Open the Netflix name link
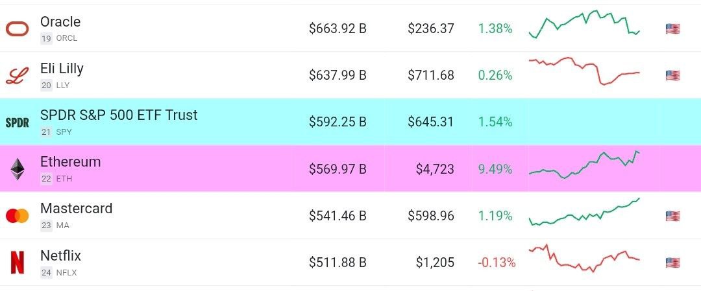701x291 pixels. pyautogui.click(x=60, y=256)
